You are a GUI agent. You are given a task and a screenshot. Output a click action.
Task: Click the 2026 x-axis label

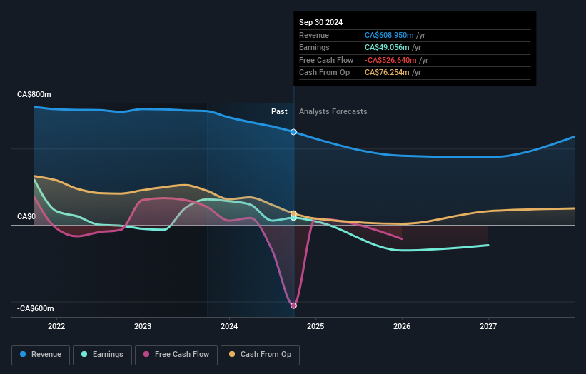point(402,326)
